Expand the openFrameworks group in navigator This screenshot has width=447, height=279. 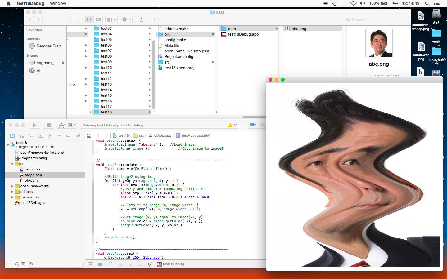click(12, 186)
